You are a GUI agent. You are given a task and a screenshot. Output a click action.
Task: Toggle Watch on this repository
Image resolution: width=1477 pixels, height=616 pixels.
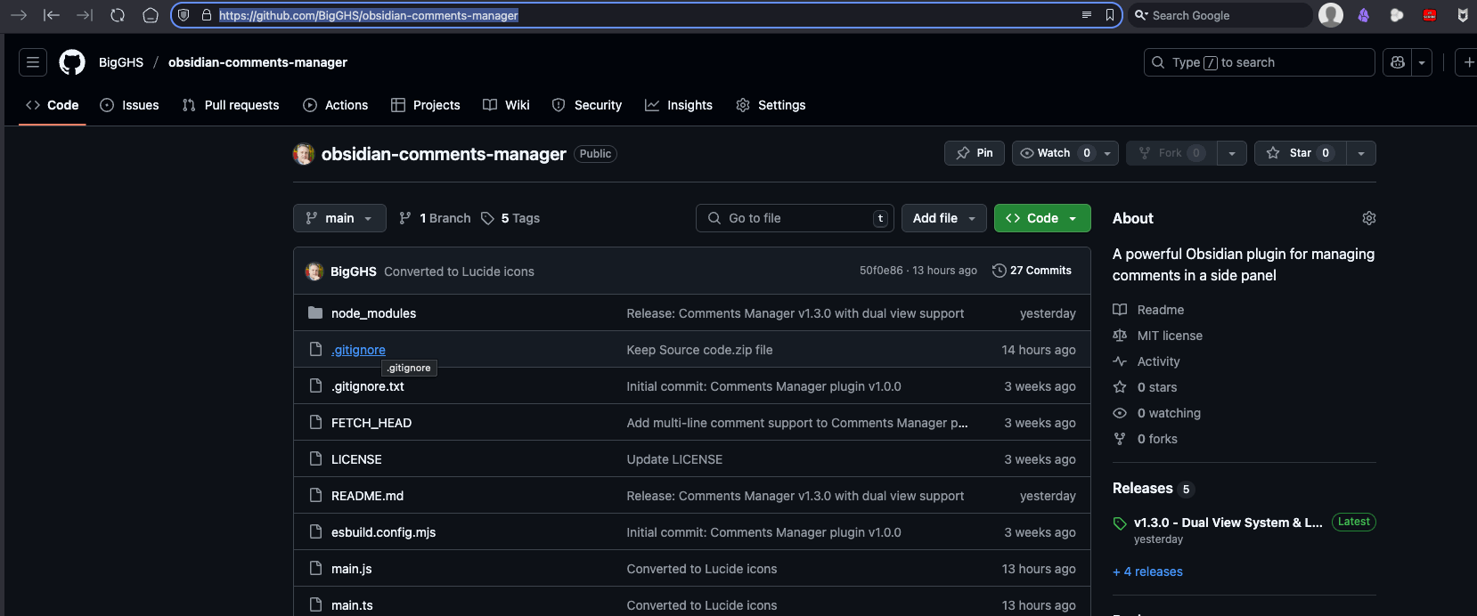coord(1056,153)
